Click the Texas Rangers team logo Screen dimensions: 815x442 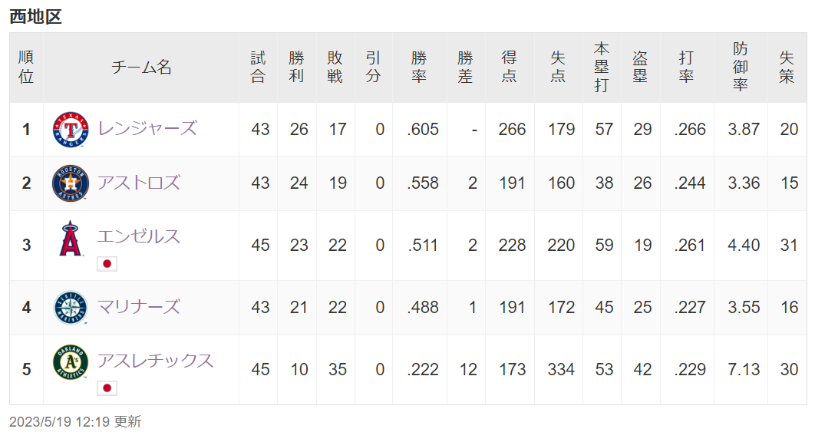71,129
